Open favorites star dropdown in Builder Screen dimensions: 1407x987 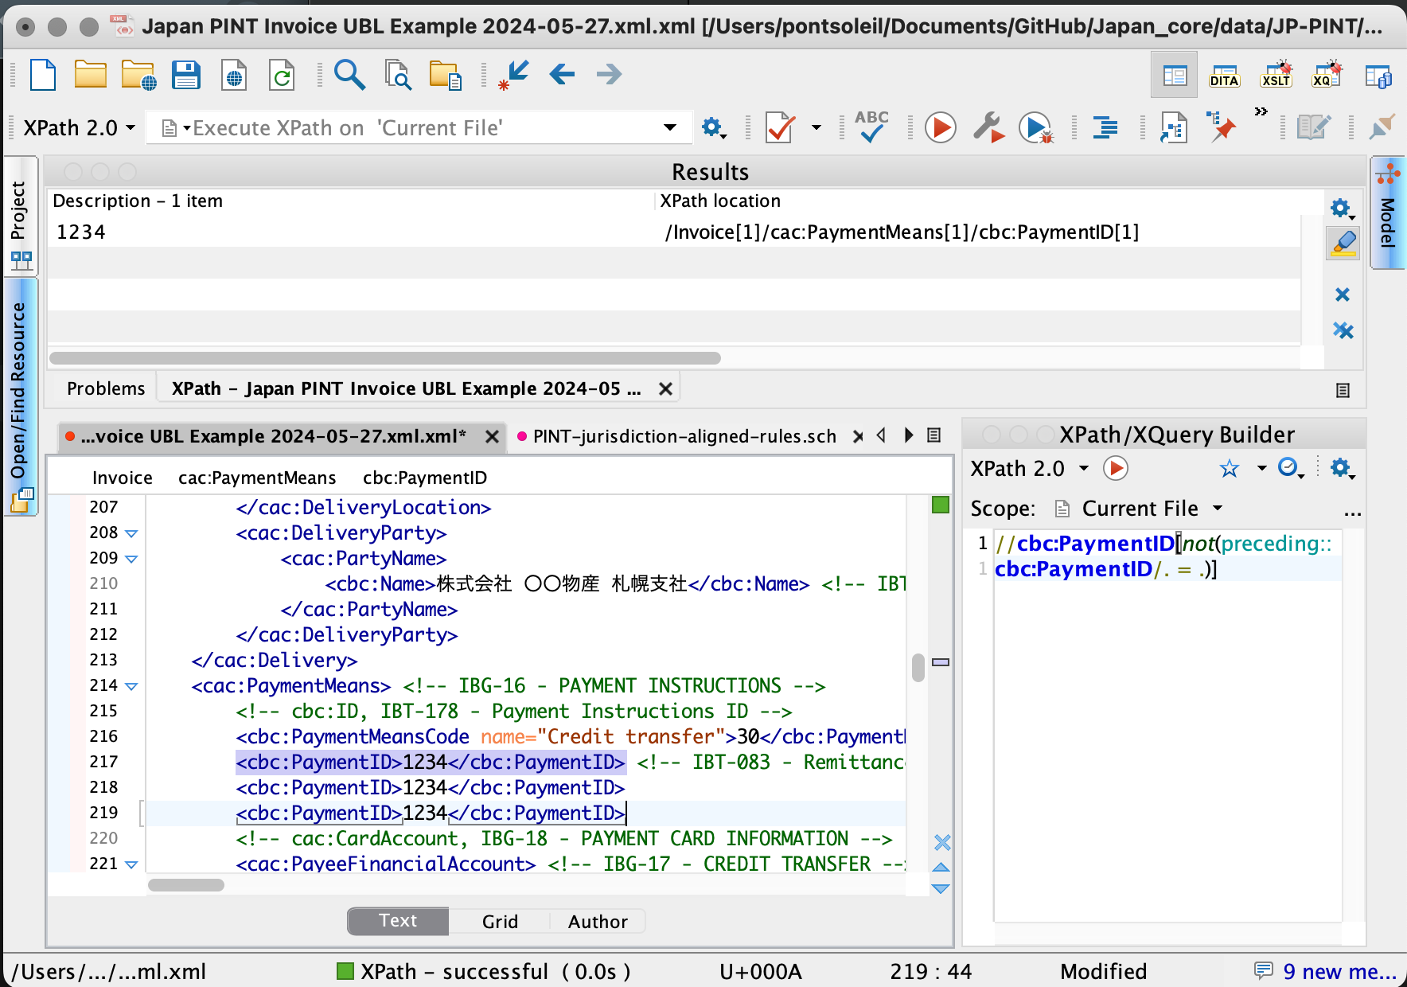[1261, 468]
